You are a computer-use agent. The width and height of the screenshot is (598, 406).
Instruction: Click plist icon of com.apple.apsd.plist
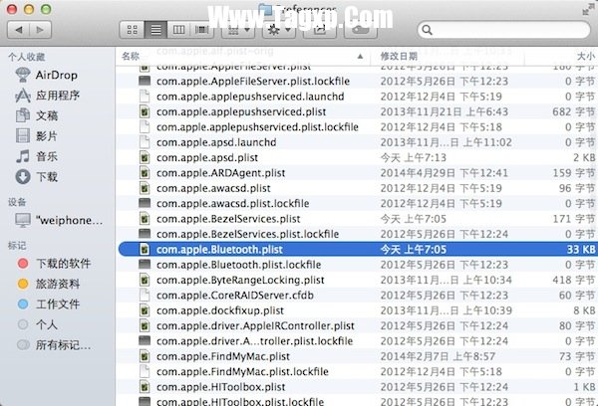click(x=145, y=157)
